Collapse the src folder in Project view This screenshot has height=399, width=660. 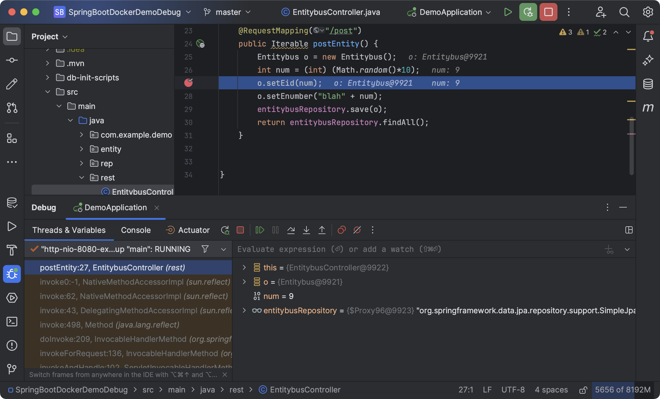click(48, 92)
